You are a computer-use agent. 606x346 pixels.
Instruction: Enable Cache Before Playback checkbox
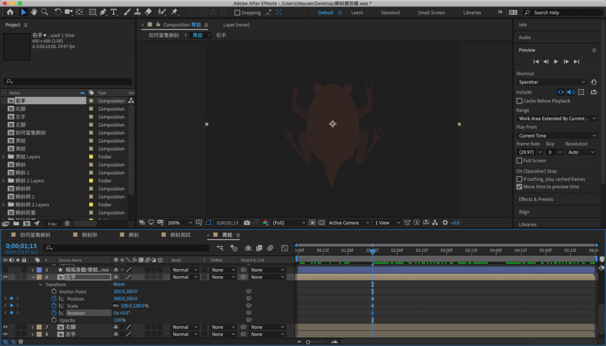519,101
